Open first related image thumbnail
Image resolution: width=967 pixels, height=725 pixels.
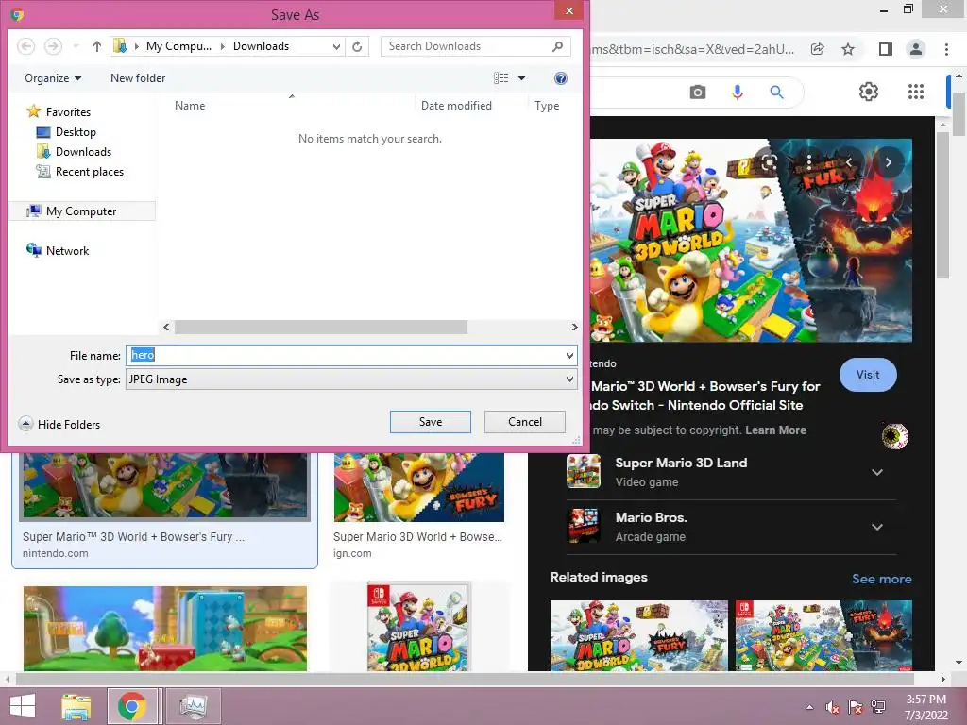(639, 635)
